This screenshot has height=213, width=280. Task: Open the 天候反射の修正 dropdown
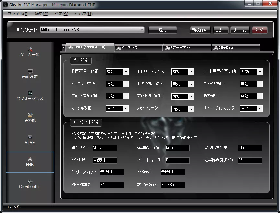click(183, 96)
